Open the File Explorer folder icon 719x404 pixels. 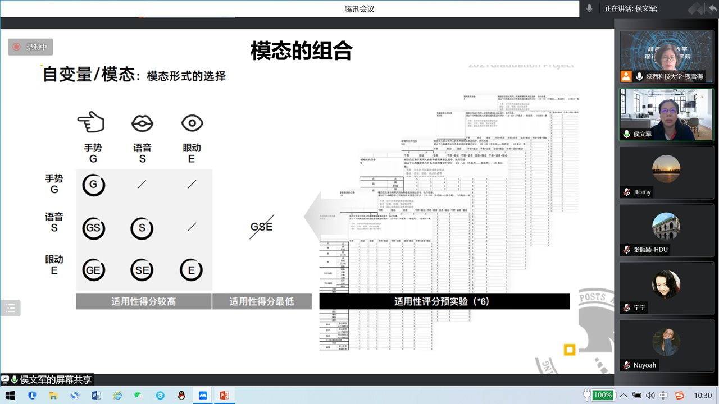coord(53,395)
